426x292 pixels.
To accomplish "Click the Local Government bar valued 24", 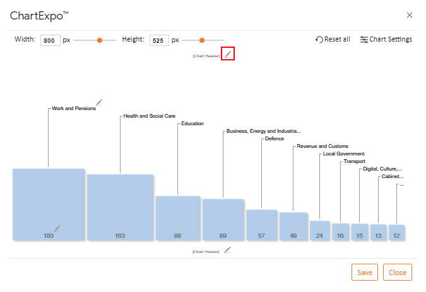I will (x=319, y=230).
